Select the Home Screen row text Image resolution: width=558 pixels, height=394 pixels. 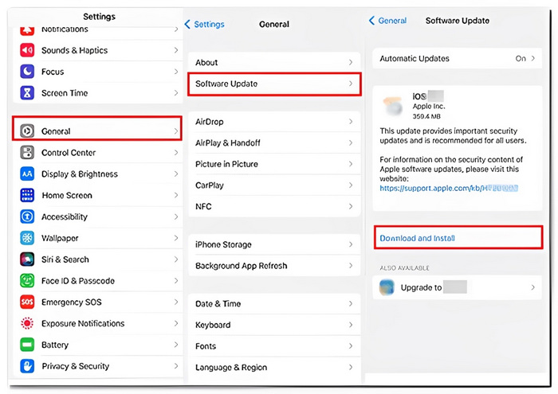click(x=67, y=195)
